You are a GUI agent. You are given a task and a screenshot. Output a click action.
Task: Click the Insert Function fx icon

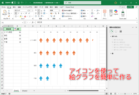[x=33, y=22]
